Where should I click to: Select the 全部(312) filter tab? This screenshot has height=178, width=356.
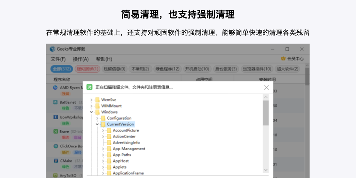click(62, 69)
